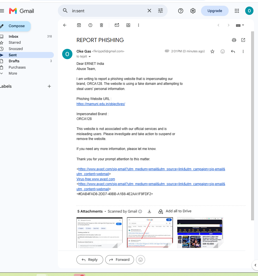Image resolution: width=258 pixels, height=276 pixels.
Task: Open the Drafts folder
Action: (14, 61)
